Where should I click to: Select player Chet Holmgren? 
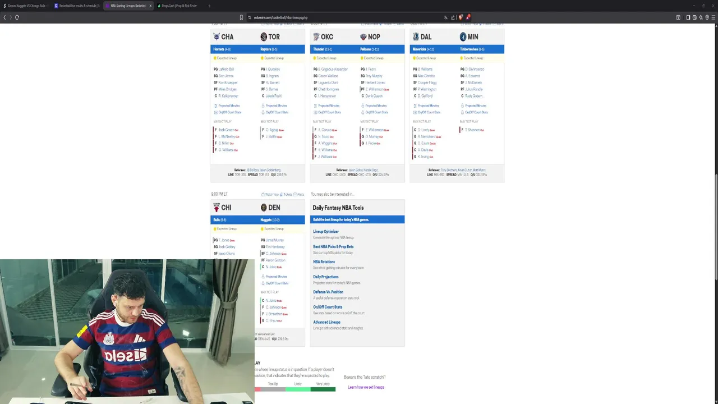(x=329, y=89)
